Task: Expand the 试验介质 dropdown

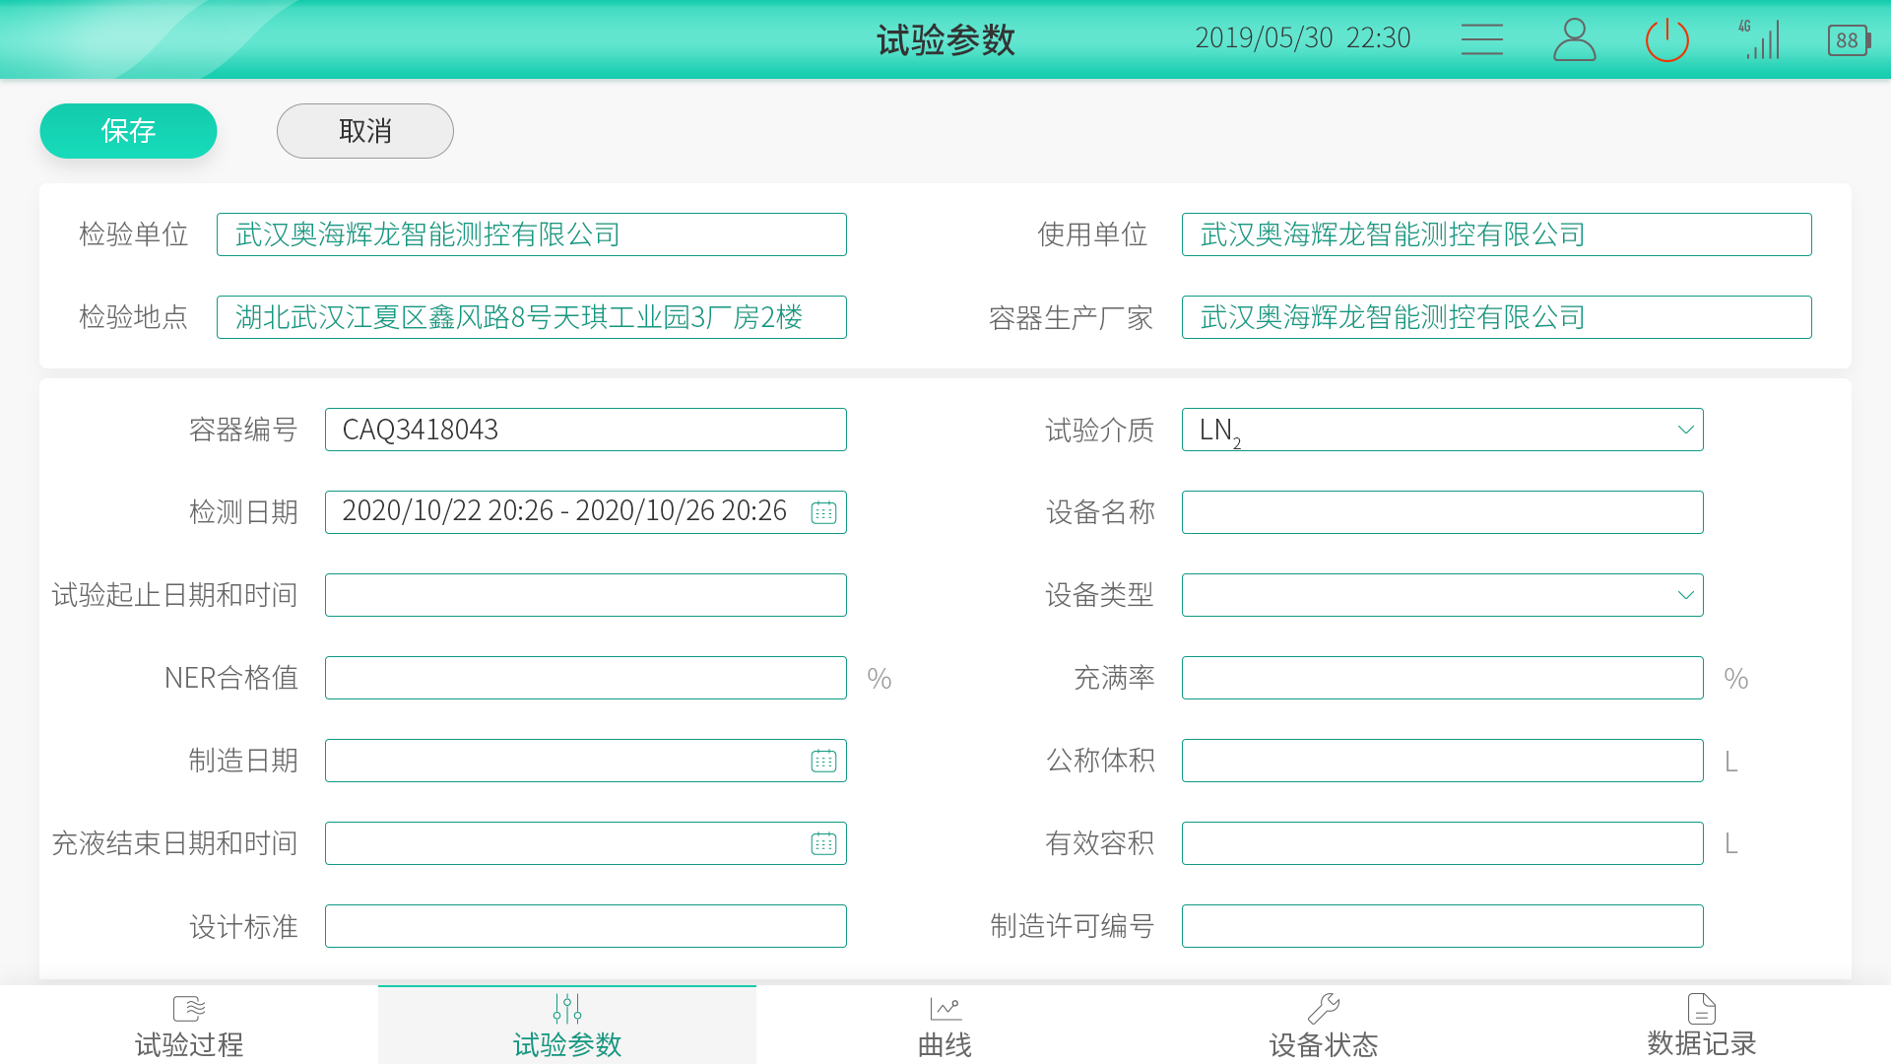Action: click(x=1685, y=430)
